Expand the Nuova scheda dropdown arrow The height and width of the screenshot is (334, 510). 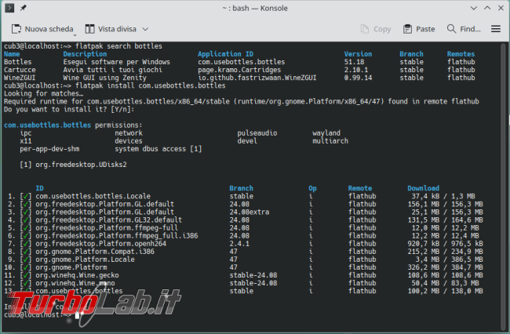coord(75,34)
